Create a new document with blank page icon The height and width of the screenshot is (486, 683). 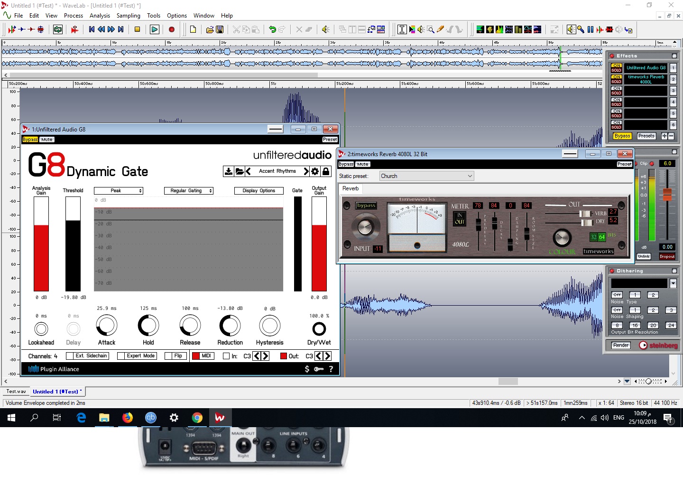click(193, 29)
